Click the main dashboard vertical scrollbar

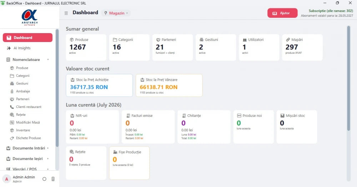(x=348, y=78)
